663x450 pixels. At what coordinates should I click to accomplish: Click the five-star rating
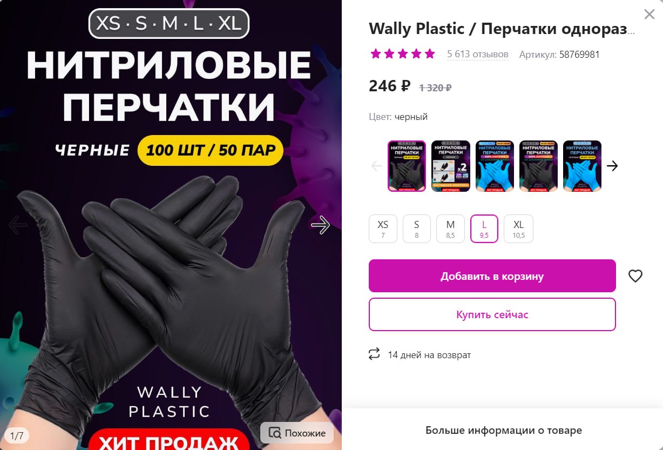click(x=402, y=54)
